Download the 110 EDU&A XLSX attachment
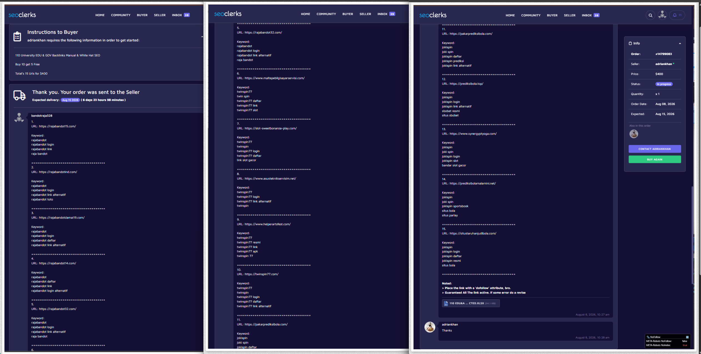Image resolution: width=701 pixels, height=354 pixels. (x=471, y=303)
